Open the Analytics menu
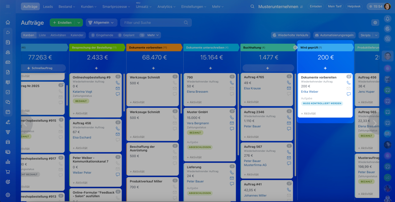This screenshot has width=395, height=202. tap(167, 6)
